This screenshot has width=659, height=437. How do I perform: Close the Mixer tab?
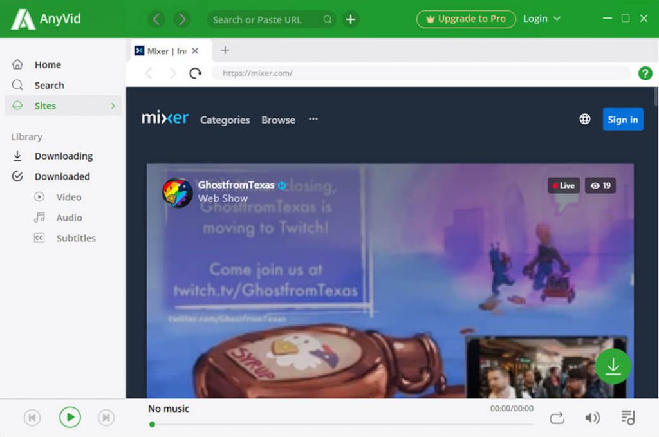(195, 51)
